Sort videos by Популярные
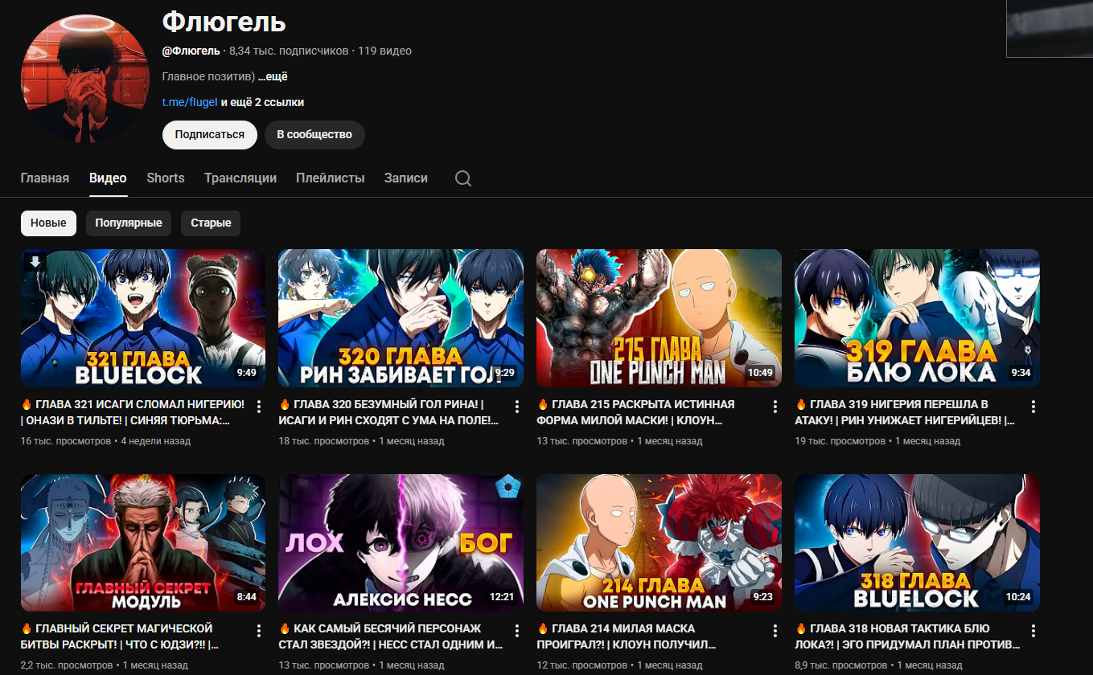Viewport: 1093px width, 675px height. (x=129, y=223)
